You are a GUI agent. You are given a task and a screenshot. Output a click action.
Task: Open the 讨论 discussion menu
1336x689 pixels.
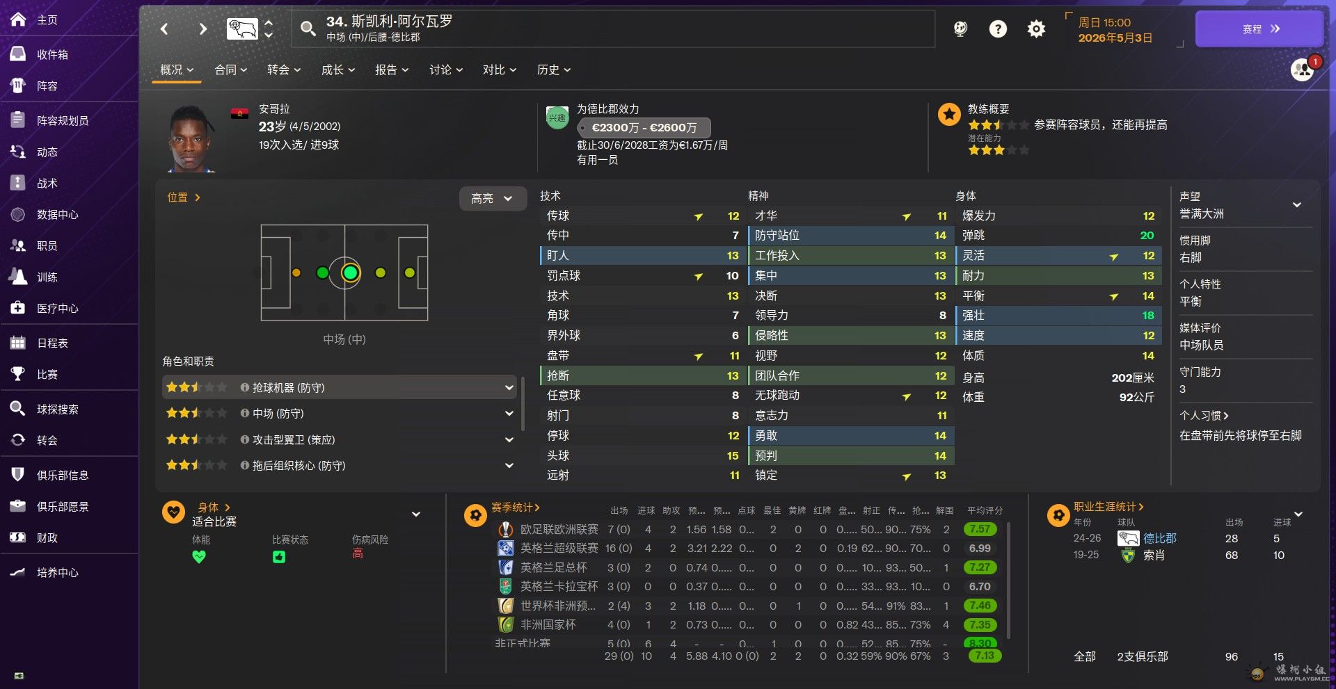pos(446,70)
